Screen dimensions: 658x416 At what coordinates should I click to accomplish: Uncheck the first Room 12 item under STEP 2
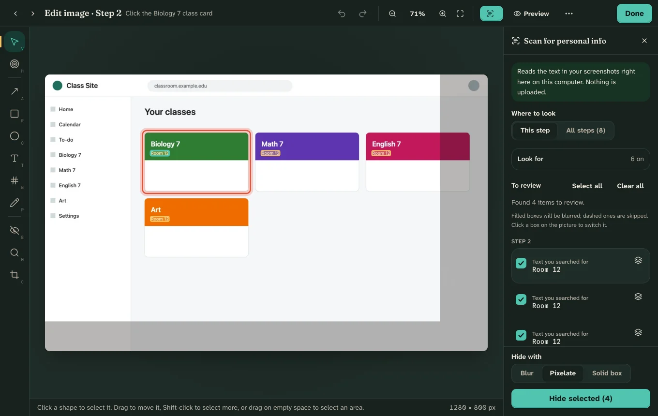coord(521,263)
